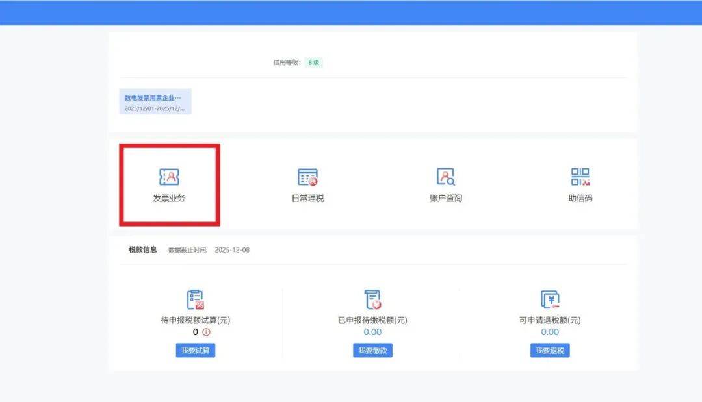Click the 日常理税 calendar icon

pyautogui.click(x=307, y=177)
